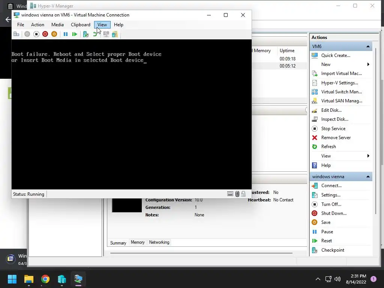Click the Edit Disk icon

tap(315, 110)
